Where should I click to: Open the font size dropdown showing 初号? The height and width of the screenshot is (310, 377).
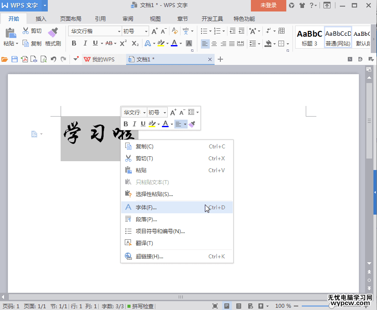[x=132, y=31]
